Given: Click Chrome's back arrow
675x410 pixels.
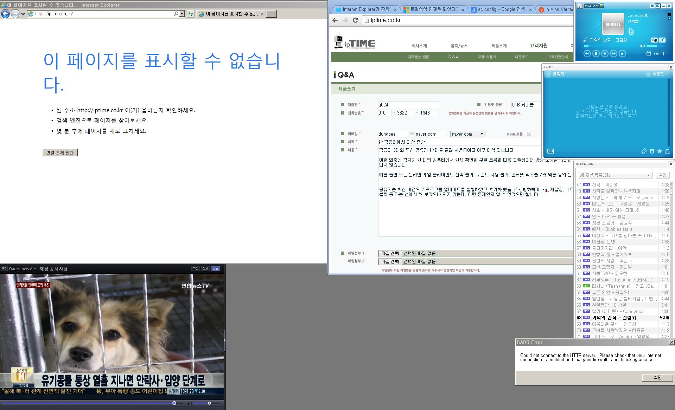Looking at the screenshot, I should tap(335, 20).
